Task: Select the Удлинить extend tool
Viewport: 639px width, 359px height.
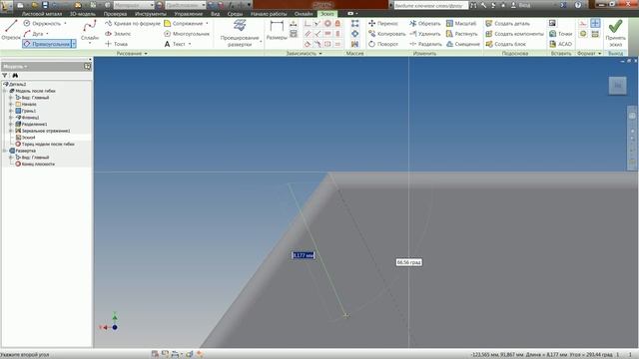Action: point(424,34)
